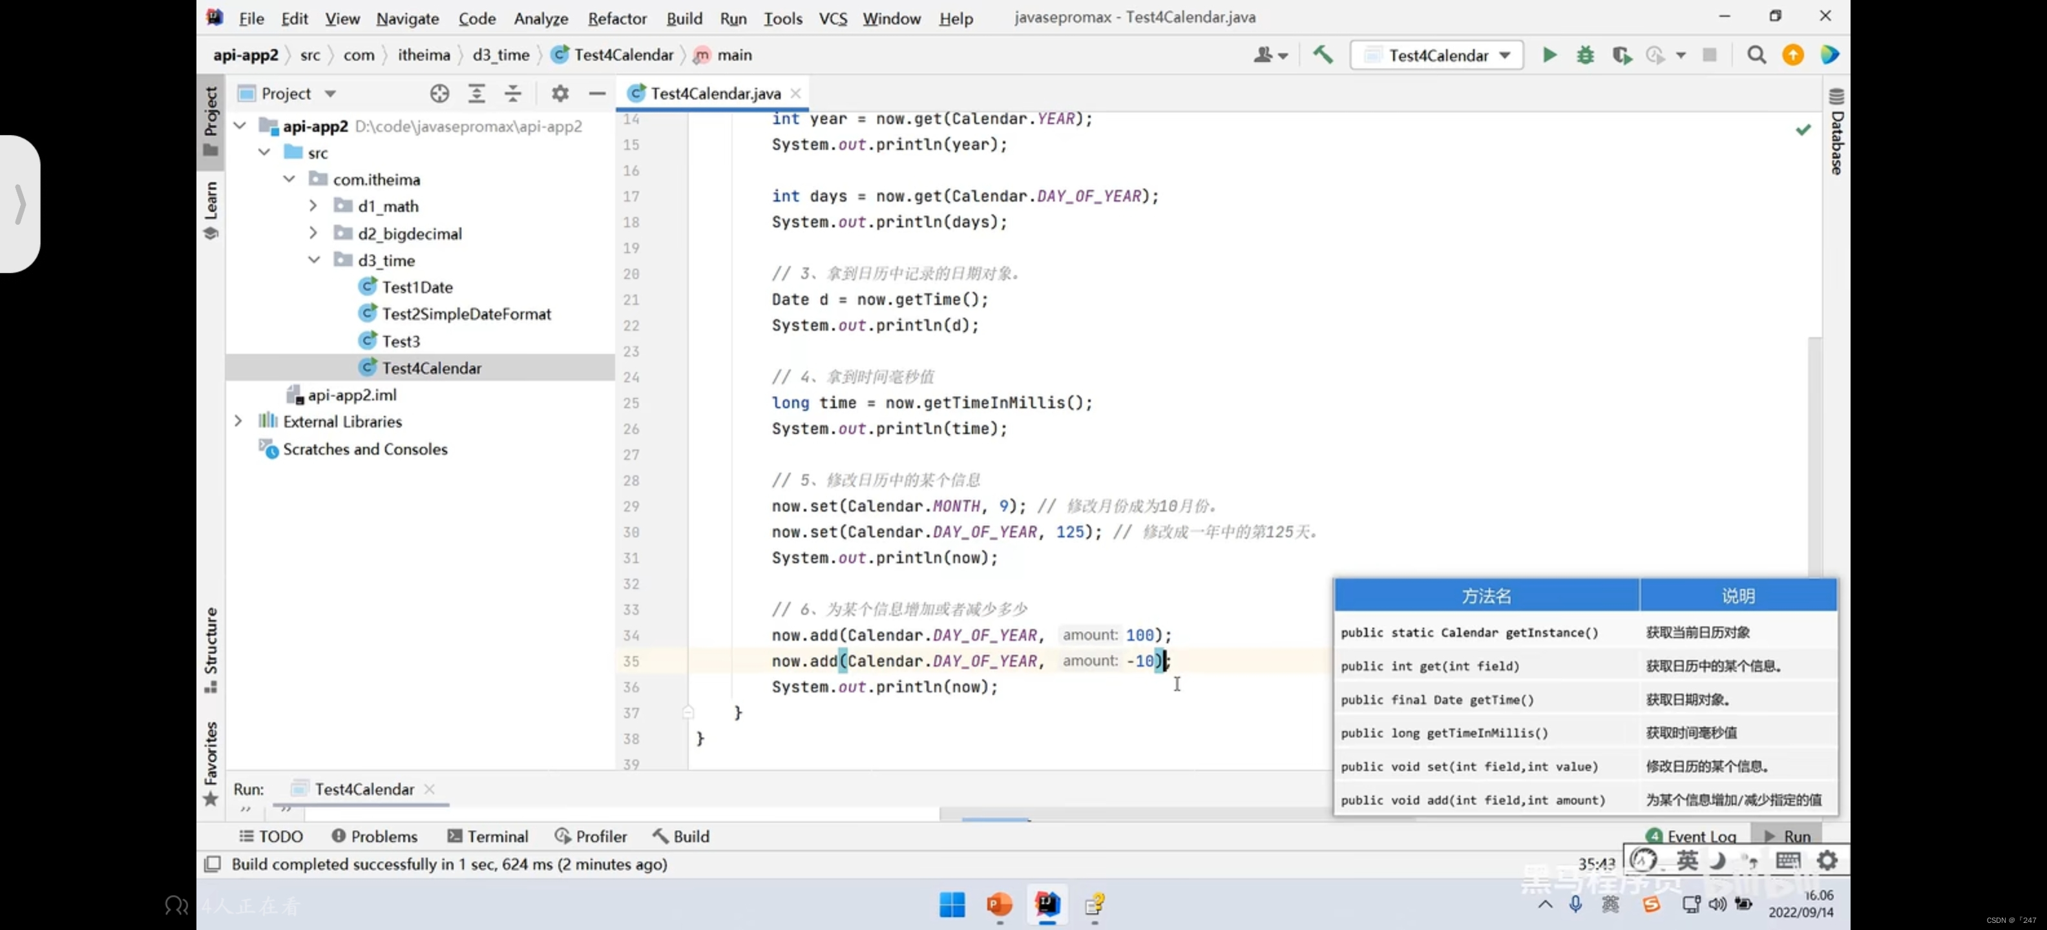Open the Learn tool window

211,210
